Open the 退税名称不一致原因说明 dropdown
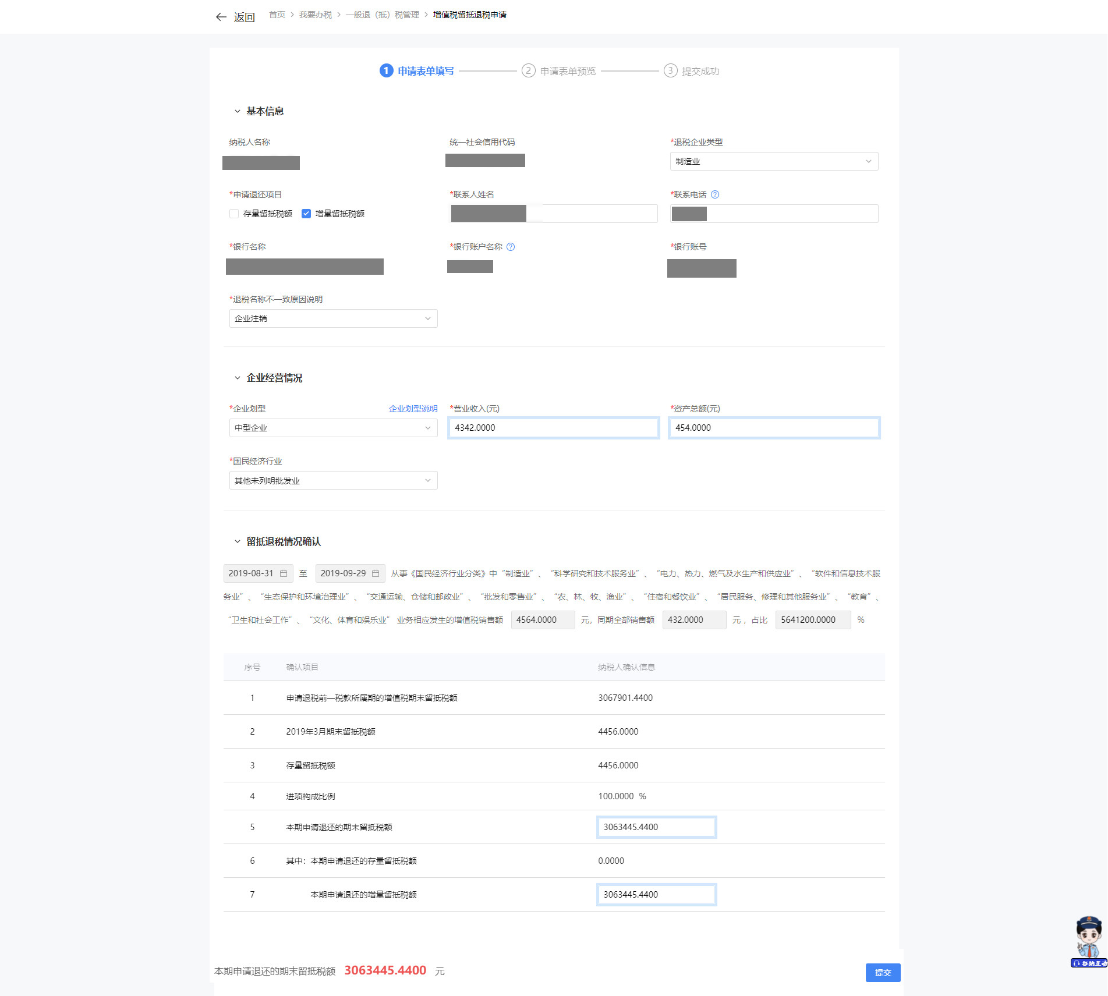1108x996 pixels. [333, 318]
